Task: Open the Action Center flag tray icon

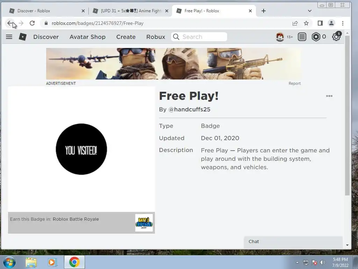Action: point(314,262)
